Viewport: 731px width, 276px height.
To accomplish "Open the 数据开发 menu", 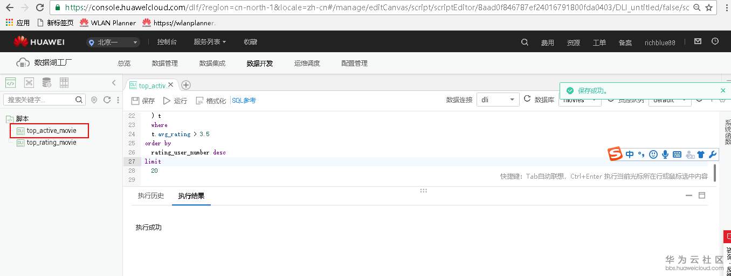I will [260, 63].
